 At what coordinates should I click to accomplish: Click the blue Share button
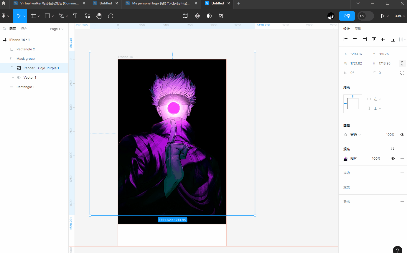click(347, 16)
